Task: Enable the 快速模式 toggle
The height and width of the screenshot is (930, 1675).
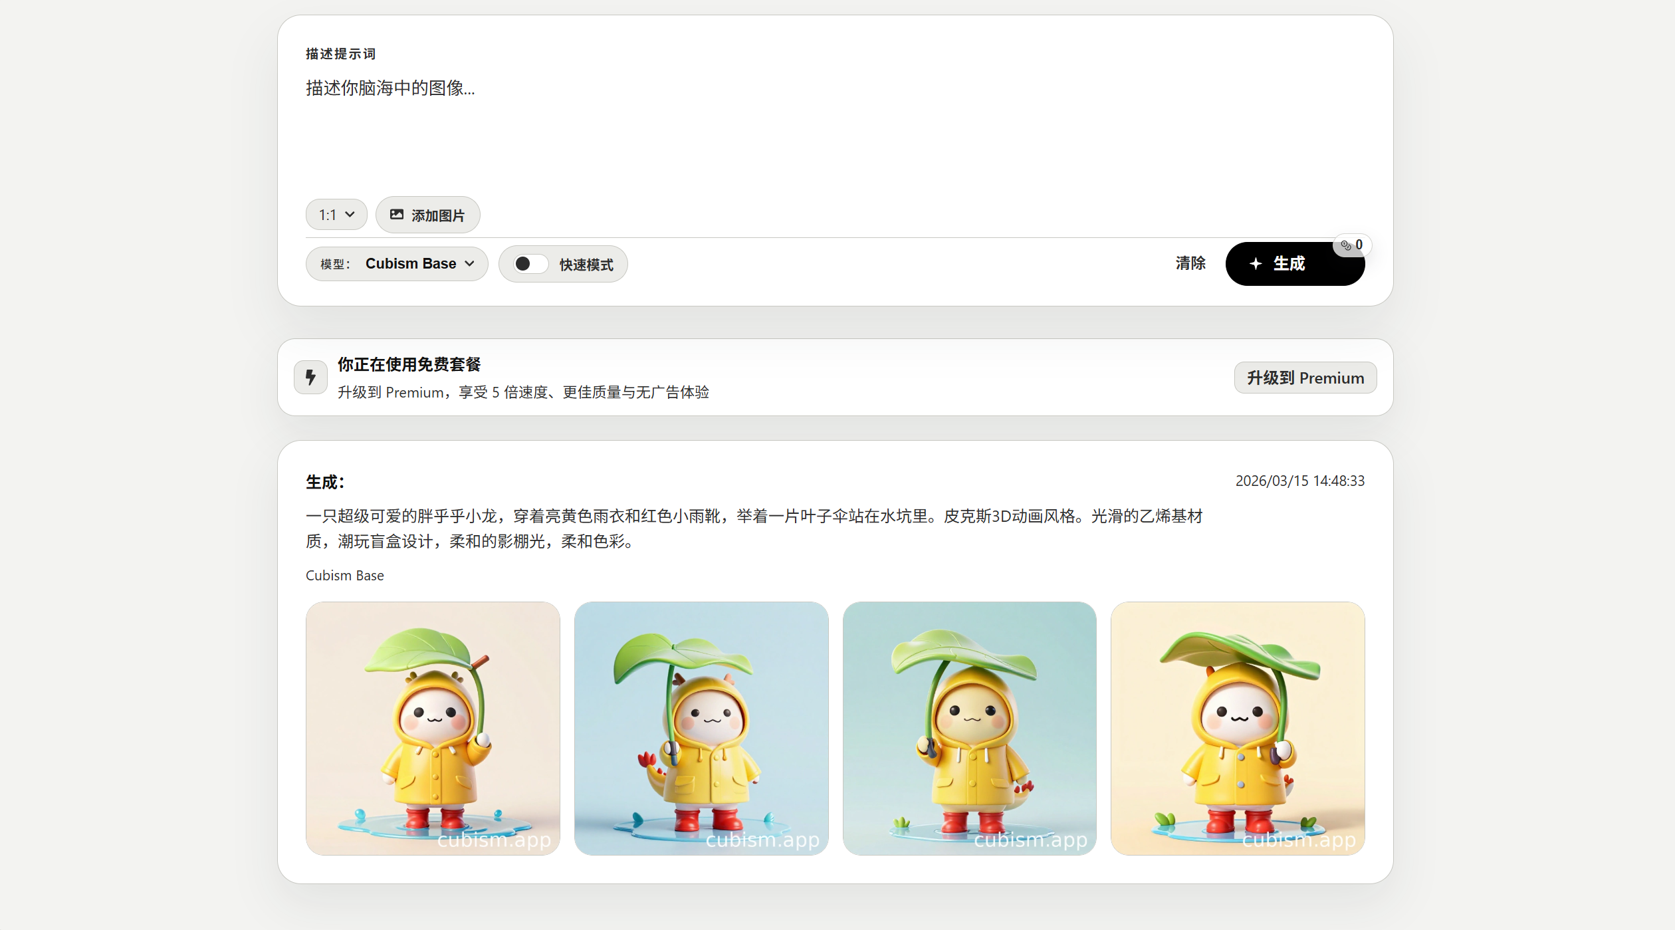Action: (x=530, y=263)
